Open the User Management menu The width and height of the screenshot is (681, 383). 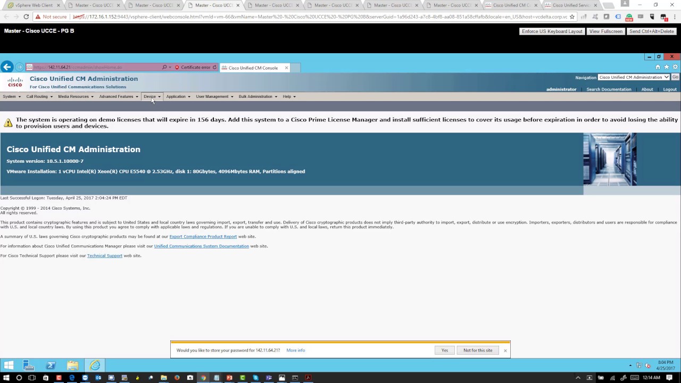214,96
